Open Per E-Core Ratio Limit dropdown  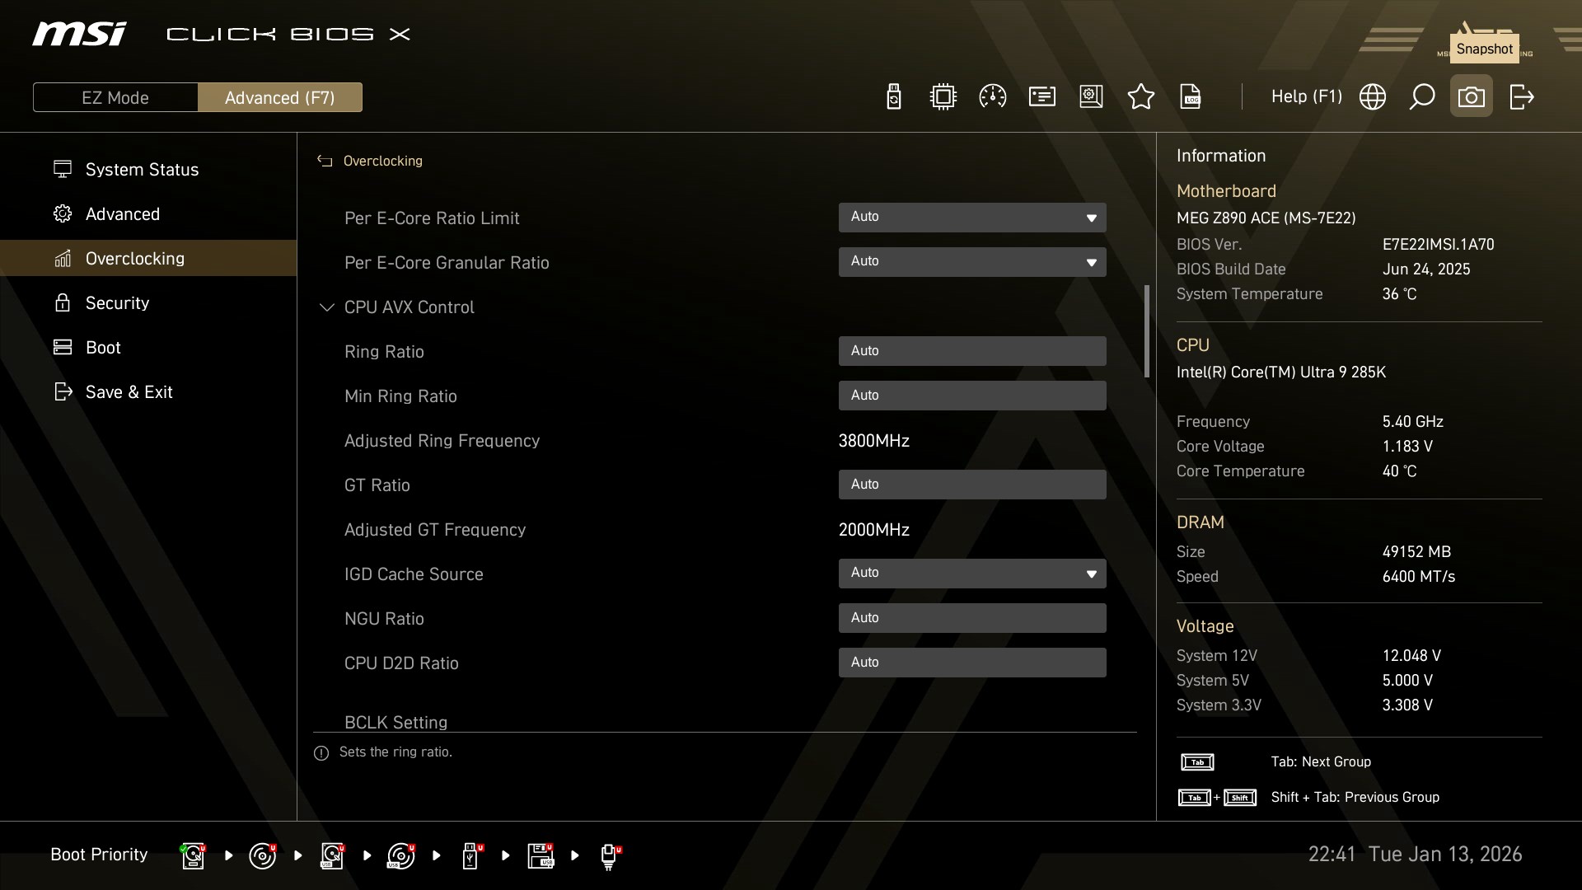[x=971, y=218]
